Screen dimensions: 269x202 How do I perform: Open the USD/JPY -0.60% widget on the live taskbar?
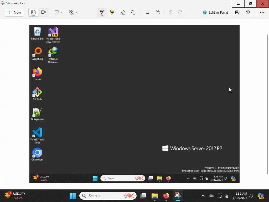(x=15, y=196)
